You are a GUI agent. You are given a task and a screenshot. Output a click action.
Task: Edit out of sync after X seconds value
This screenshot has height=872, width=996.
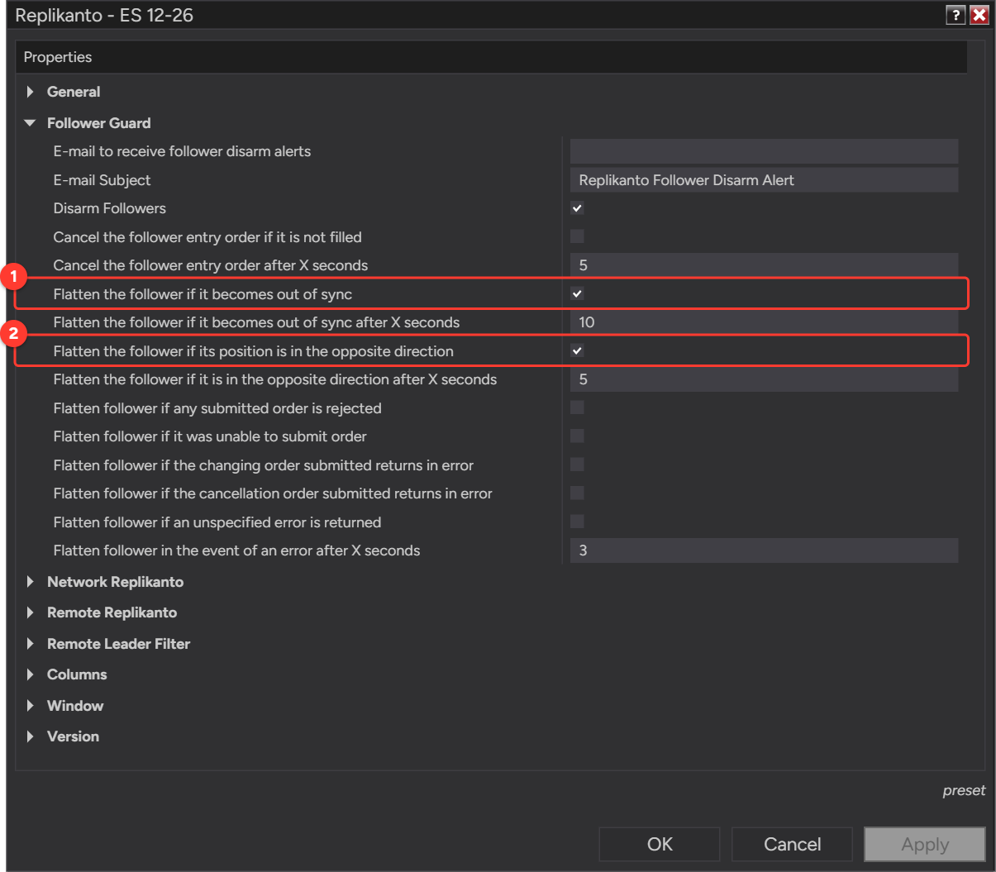pos(764,322)
